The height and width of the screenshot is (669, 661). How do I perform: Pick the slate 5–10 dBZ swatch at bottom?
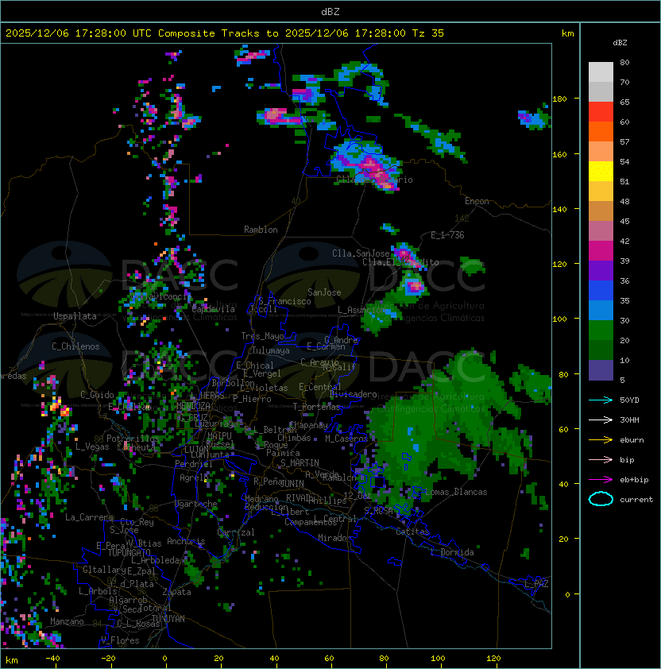(601, 370)
